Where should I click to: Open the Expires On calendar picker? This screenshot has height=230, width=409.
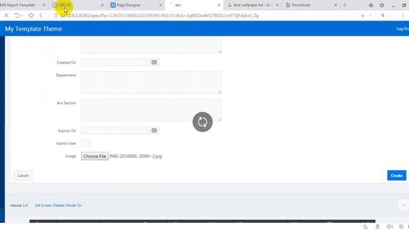pos(154,130)
